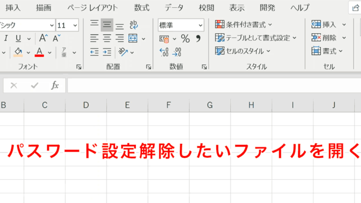Toggle middle vertical alignment
Viewport: 361px width, 203px height.
coord(107,25)
